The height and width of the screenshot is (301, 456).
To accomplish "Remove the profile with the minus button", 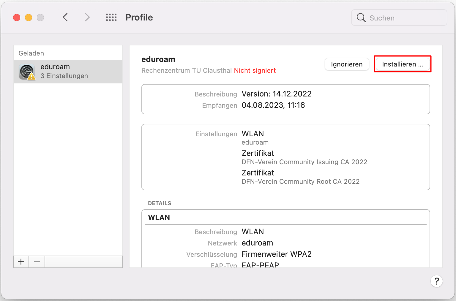I will coord(37,262).
